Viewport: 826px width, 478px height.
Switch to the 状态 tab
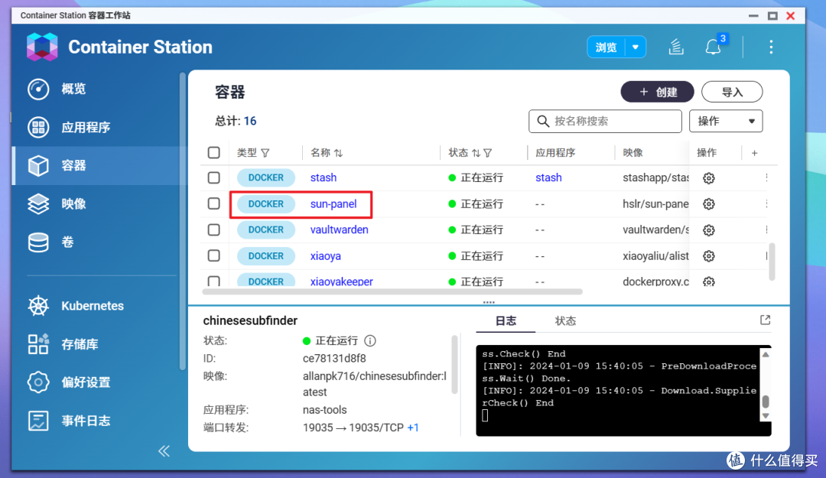(565, 321)
